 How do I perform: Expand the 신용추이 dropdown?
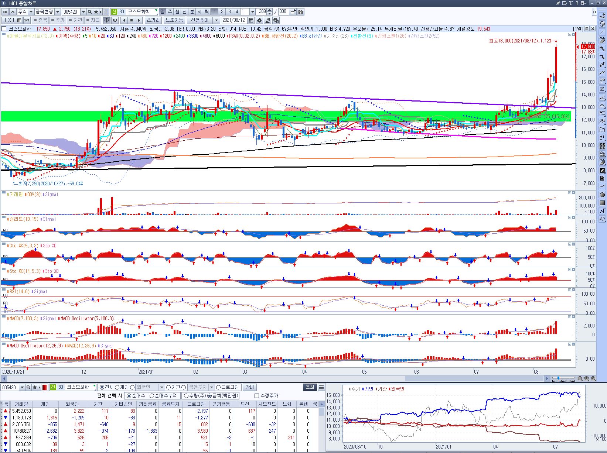coord(216,20)
